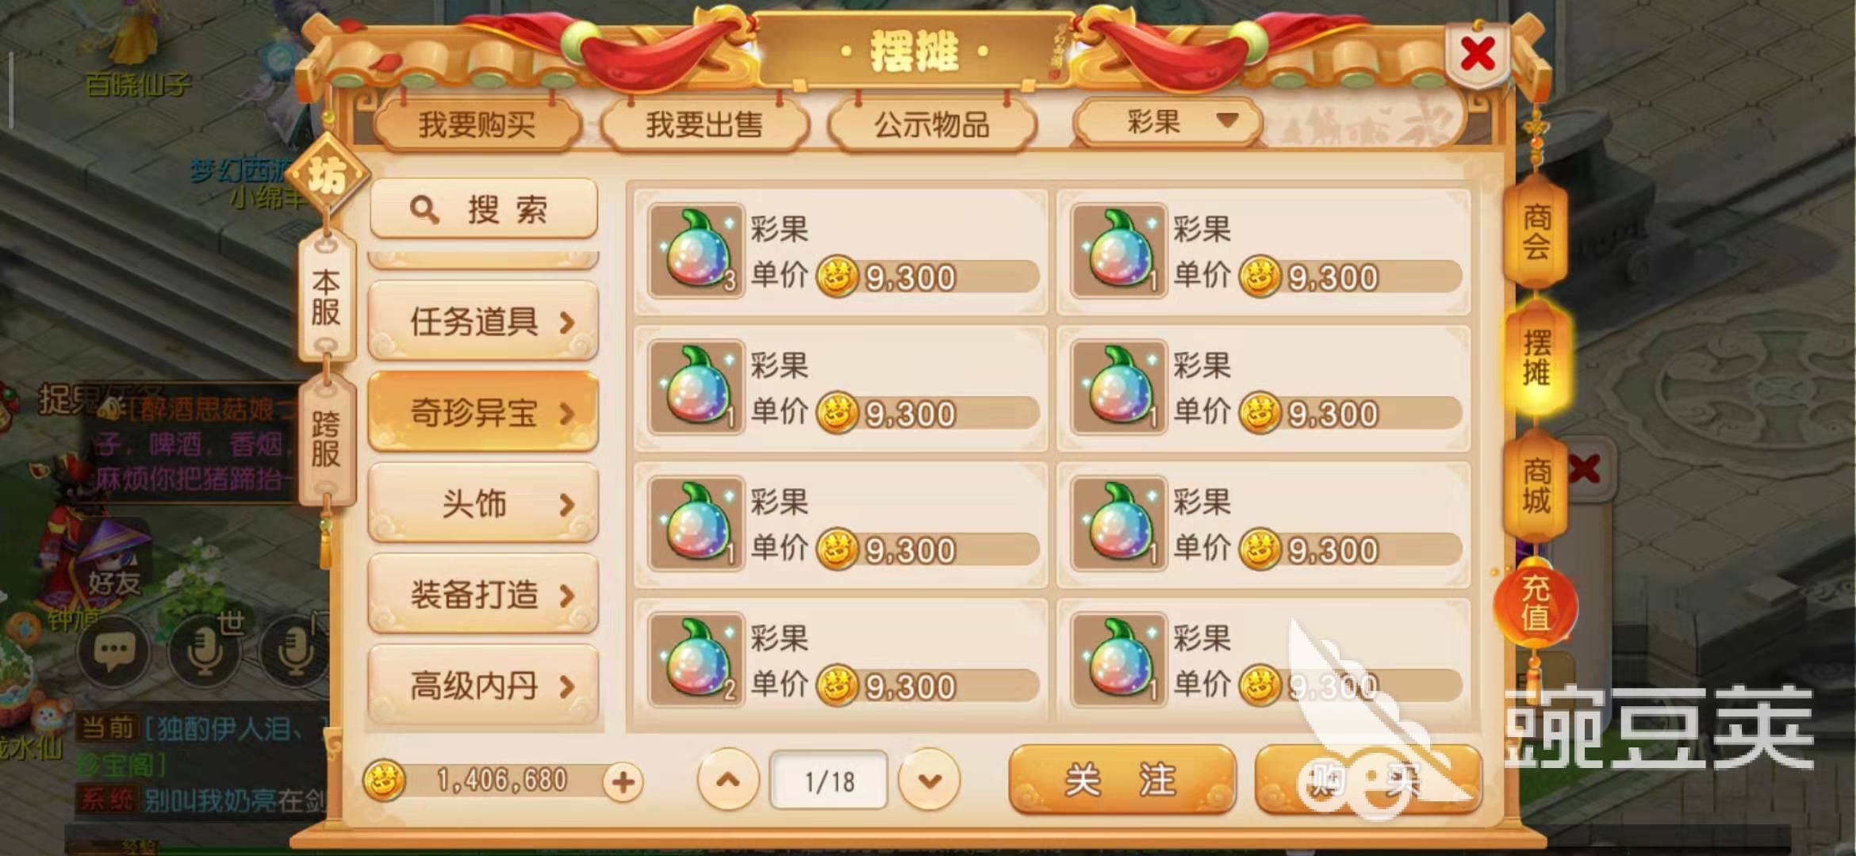Open the 坊 diamond badge icon
The height and width of the screenshot is (856, 1856).
(x=328, y=174)
